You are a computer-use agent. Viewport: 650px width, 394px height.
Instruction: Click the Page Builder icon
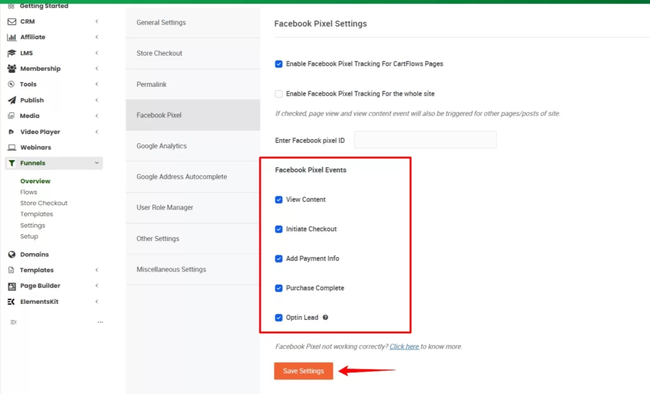pyautogui.click(x=11, y=286)
